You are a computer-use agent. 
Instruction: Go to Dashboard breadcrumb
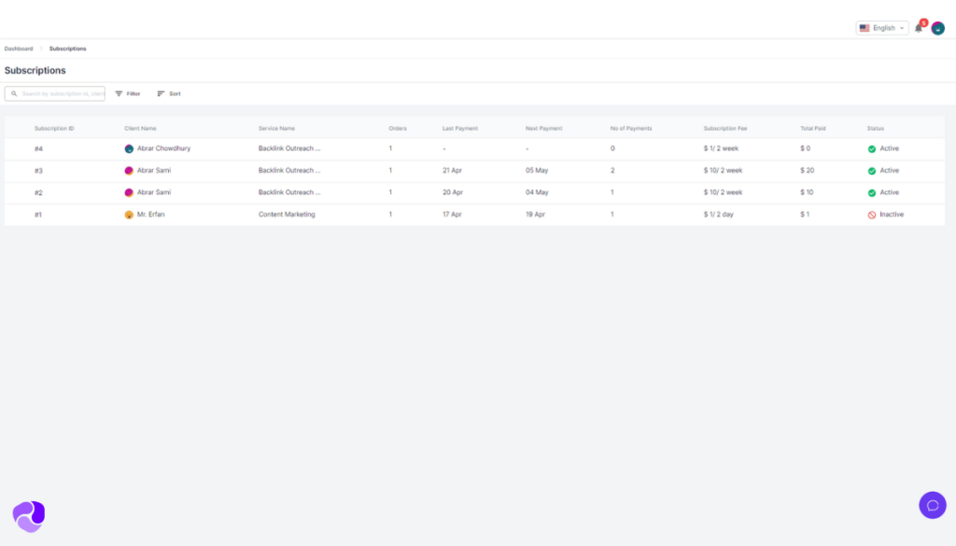(x=19, y=49)
